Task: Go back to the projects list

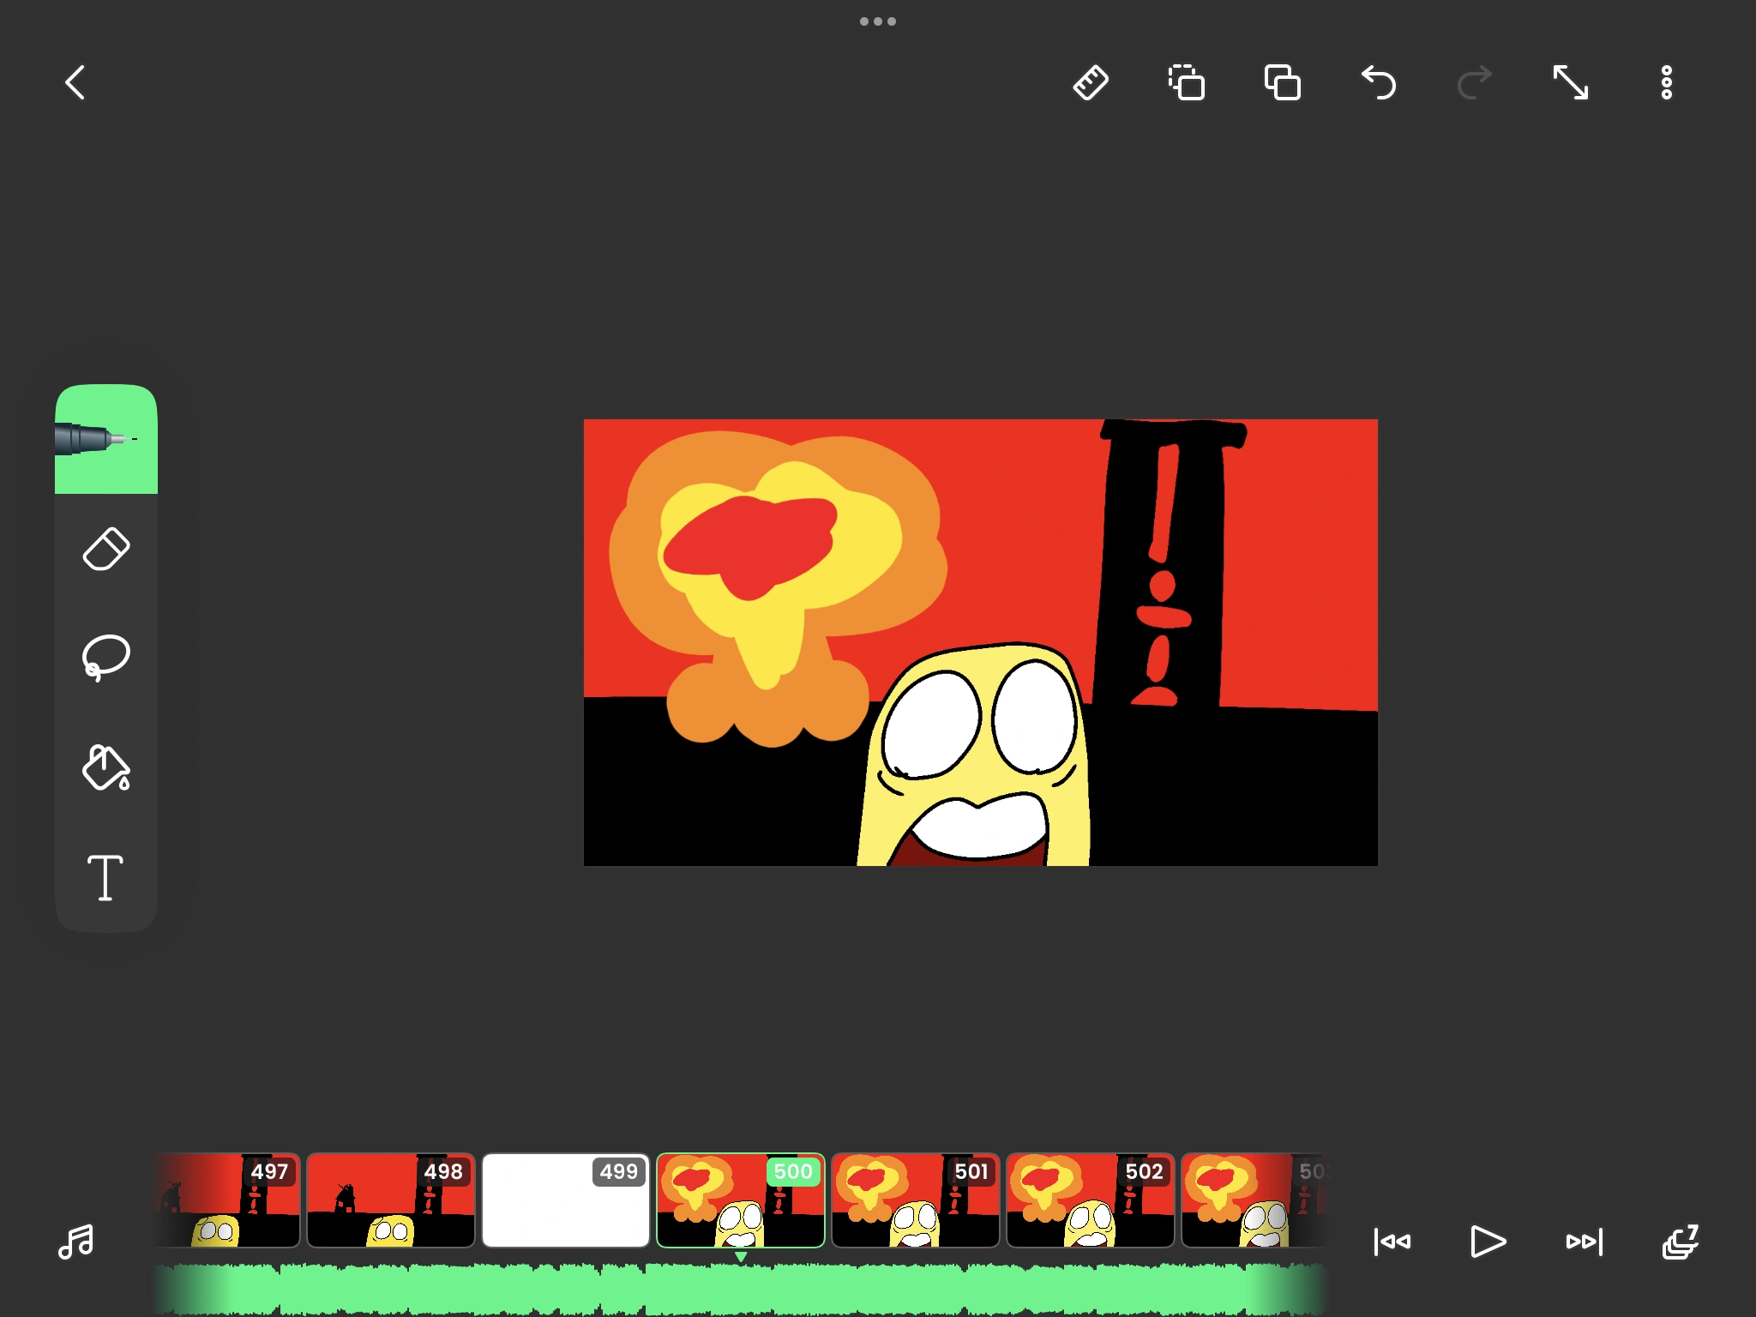Action: click(x=75, y=83)
